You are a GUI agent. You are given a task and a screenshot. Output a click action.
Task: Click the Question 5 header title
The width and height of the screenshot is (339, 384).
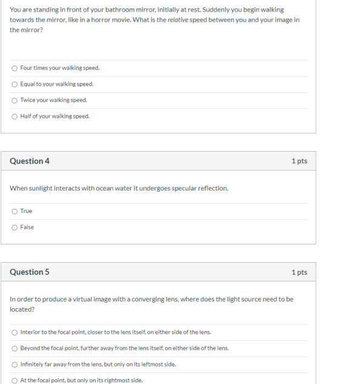30,272
